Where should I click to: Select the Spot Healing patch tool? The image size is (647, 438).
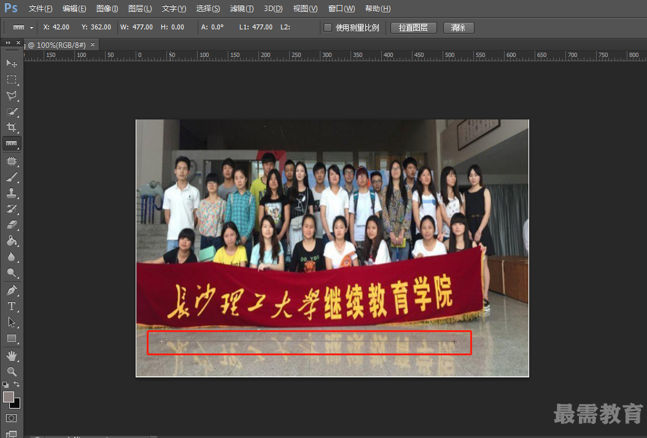(x=12, y=161)
